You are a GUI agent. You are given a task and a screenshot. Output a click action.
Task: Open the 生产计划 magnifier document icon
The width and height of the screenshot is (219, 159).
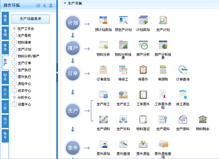coord(163,20)
